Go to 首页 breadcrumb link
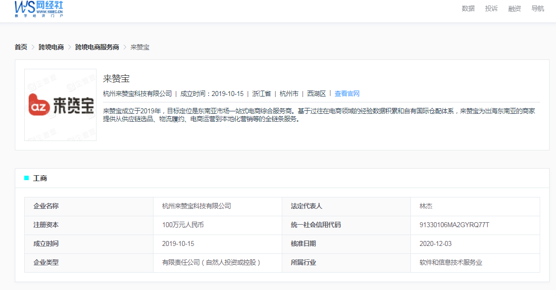 tap(21, 47)
